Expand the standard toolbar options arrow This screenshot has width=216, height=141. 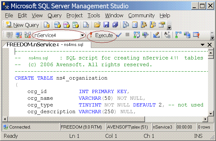(169, 27)
